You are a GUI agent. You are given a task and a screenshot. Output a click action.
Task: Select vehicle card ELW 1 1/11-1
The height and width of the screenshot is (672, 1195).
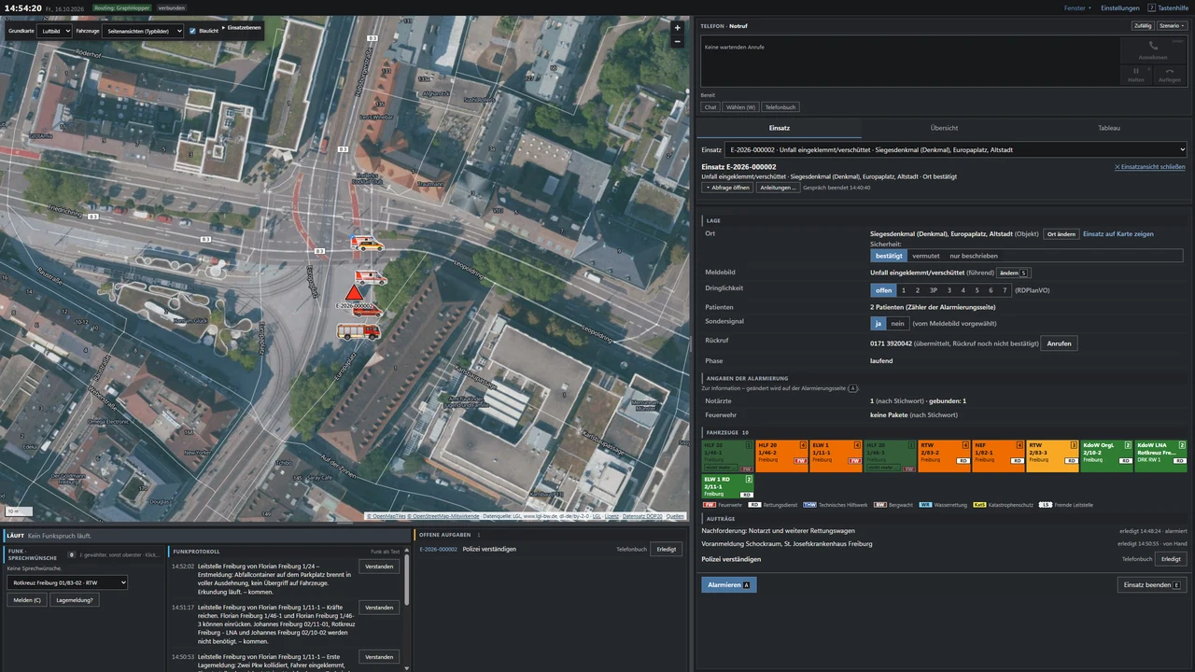coord(836,456)
